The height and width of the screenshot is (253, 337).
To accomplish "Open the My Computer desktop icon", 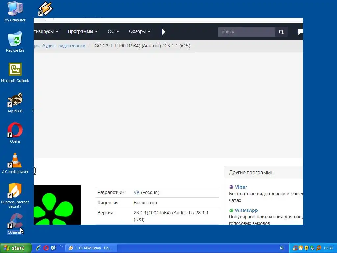I will [15, 12].
